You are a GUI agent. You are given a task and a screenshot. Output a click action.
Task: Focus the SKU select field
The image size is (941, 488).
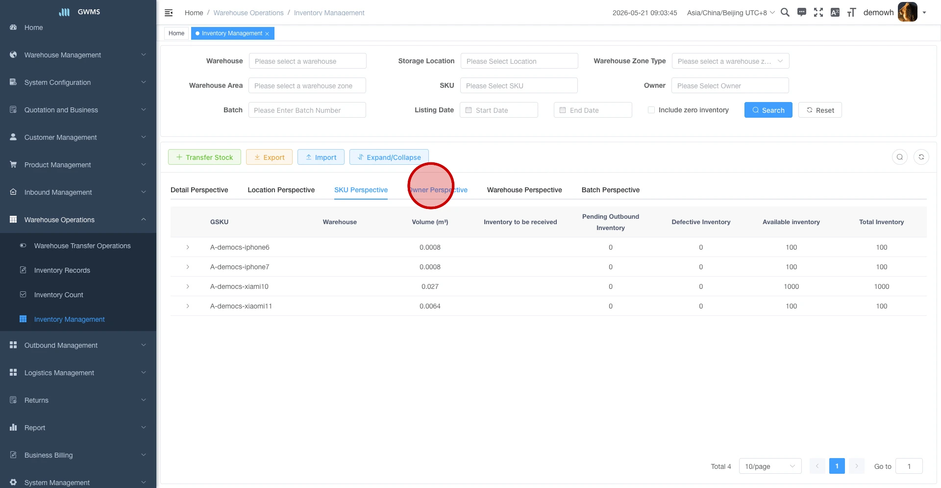[519, 85]
